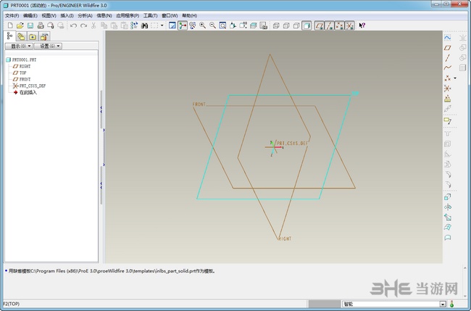Open the 工具(T) menu
471x311 pixels.
pos(150,15)
